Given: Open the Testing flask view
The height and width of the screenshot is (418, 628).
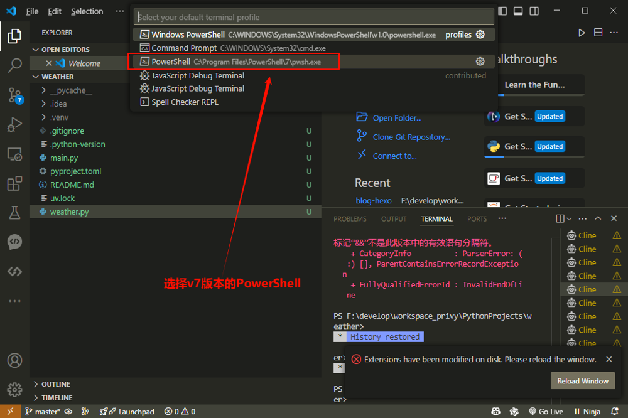Looking at the screenshot, I should 14,213.
